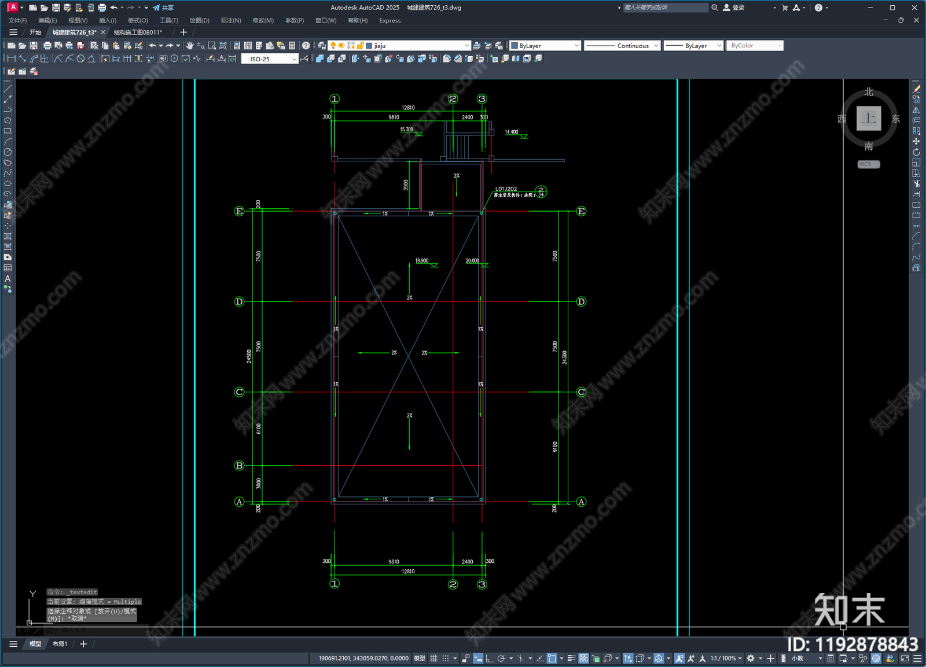Click the 共享 share button

tap(163, 8)
